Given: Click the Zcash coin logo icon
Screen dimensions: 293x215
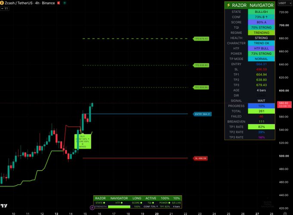Looking at the screenshot, I should (x=2, y=3).
